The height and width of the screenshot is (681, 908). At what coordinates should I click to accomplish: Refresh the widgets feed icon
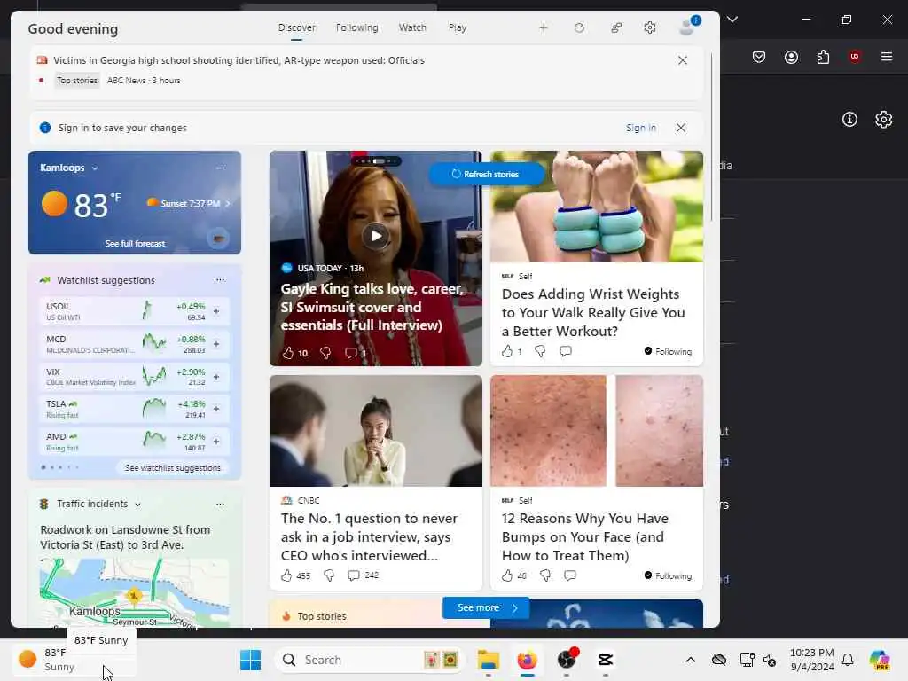point(579,27)
